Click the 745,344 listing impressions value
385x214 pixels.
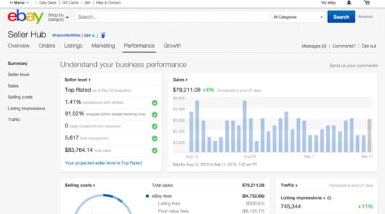click(290, 207)
